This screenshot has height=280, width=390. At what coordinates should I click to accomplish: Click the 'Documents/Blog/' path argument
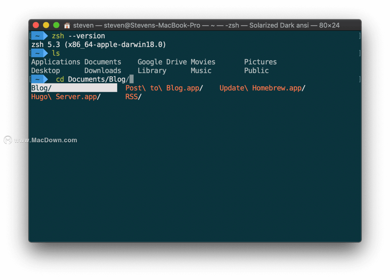pos(99,79)
